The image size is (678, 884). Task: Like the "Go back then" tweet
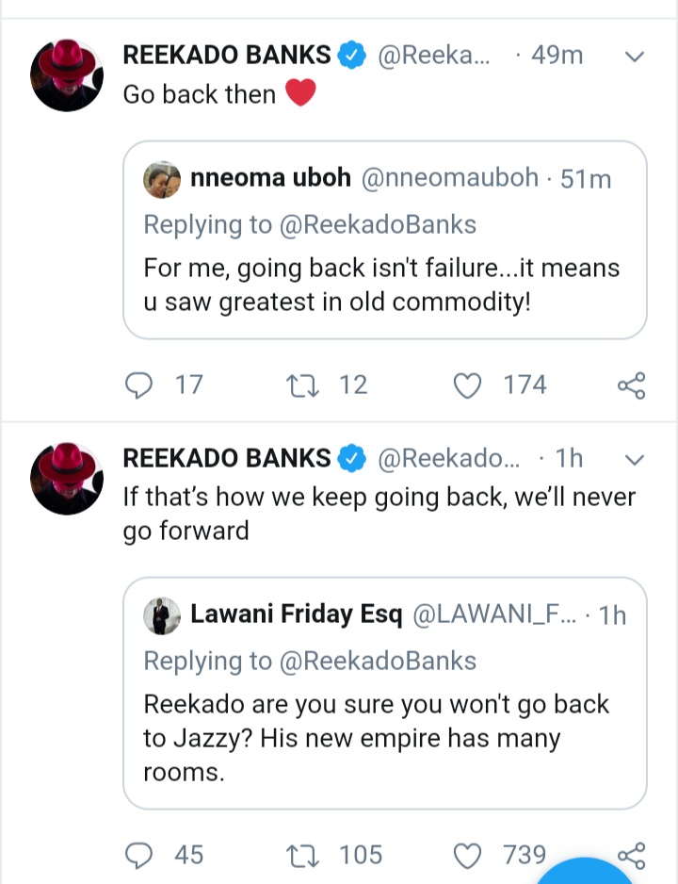(x=468, y=385)
